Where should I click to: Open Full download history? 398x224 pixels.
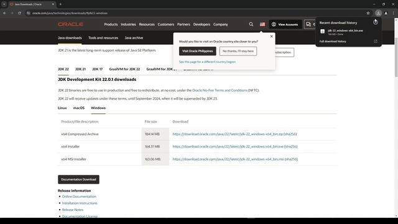tap(333, 42)
